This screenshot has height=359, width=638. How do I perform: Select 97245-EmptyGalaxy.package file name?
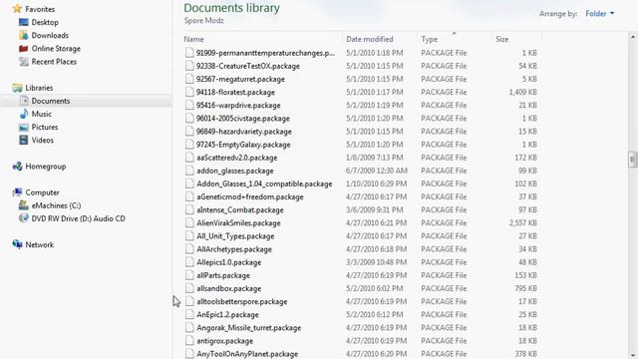tap(243, 144)
